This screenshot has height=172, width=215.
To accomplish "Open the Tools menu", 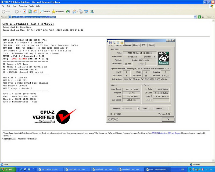I will tap(31, 6).
